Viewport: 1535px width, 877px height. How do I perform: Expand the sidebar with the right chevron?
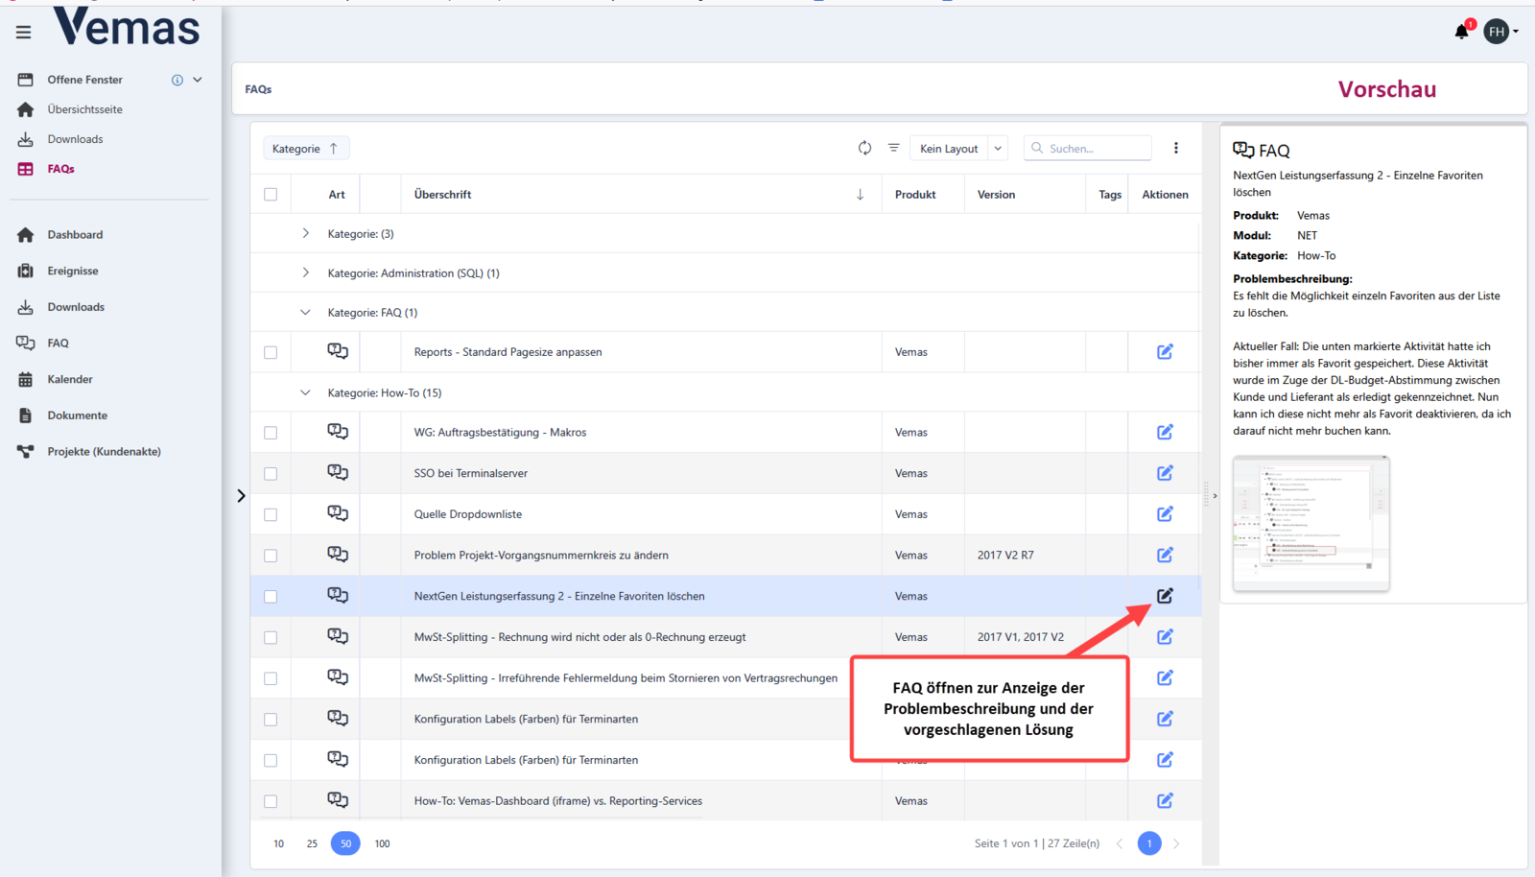[241, 496]
